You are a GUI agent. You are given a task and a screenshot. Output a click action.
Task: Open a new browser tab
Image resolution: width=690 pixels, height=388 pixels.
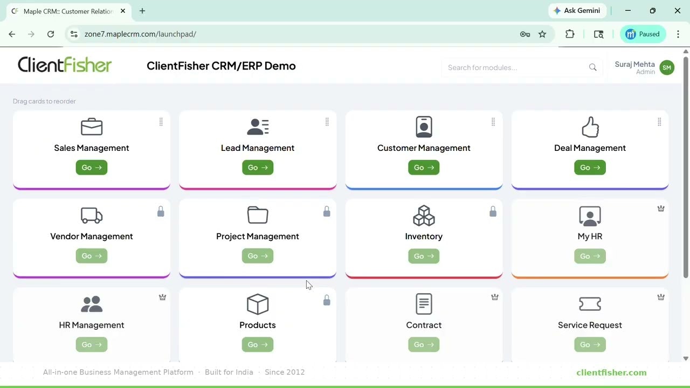tap(142, 11)
